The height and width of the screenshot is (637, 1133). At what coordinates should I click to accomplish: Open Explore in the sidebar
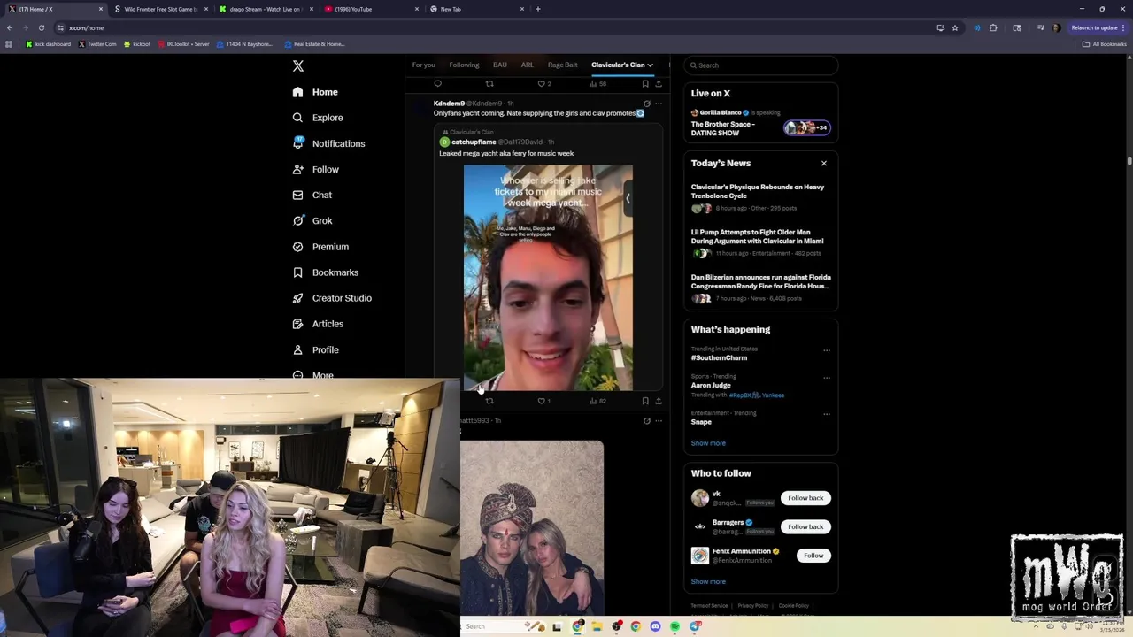[317, 118]
